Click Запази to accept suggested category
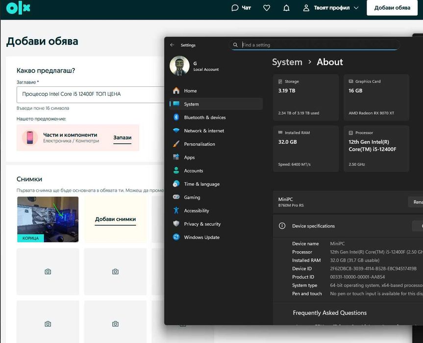This screenshot has width=423, height=343. coord(122,137)
